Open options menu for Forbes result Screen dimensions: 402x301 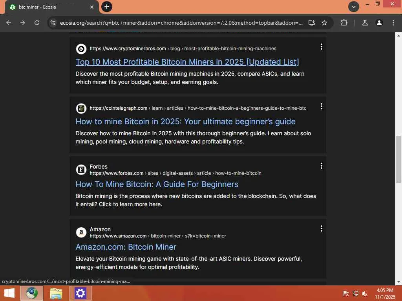click(x=321, y=166)
